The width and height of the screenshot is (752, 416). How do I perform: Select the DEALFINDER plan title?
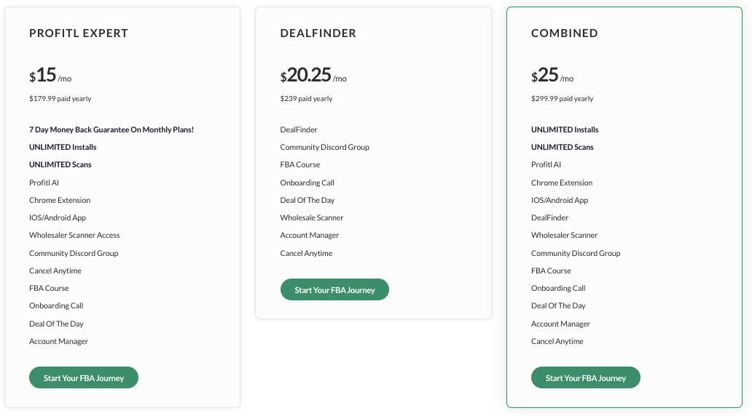pyautogui.click(x=318, y=33)
